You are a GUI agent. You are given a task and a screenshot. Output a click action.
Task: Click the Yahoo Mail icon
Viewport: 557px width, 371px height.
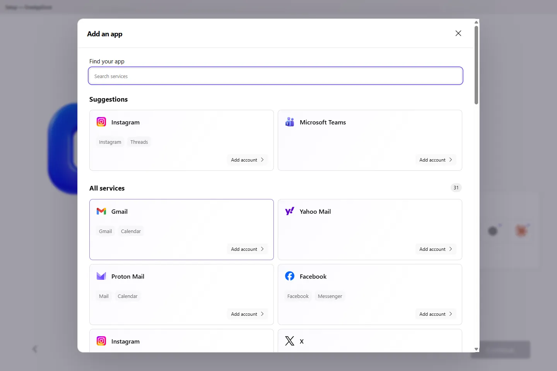click(x=290, y=211)
